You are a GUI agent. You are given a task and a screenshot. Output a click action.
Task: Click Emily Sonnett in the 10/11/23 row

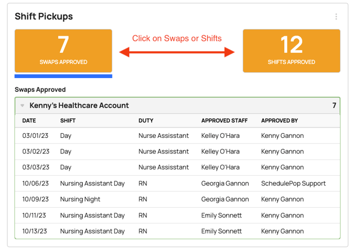[221, 215]
